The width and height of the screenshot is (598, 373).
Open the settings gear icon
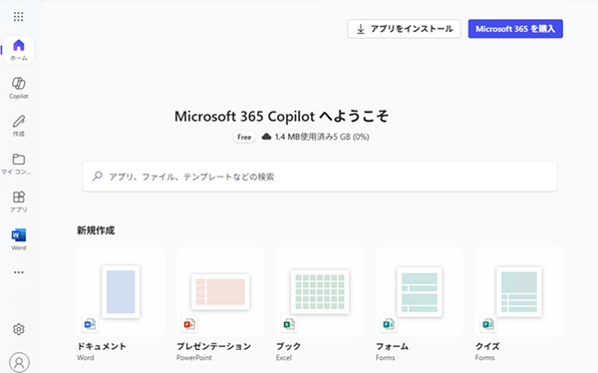19,329
